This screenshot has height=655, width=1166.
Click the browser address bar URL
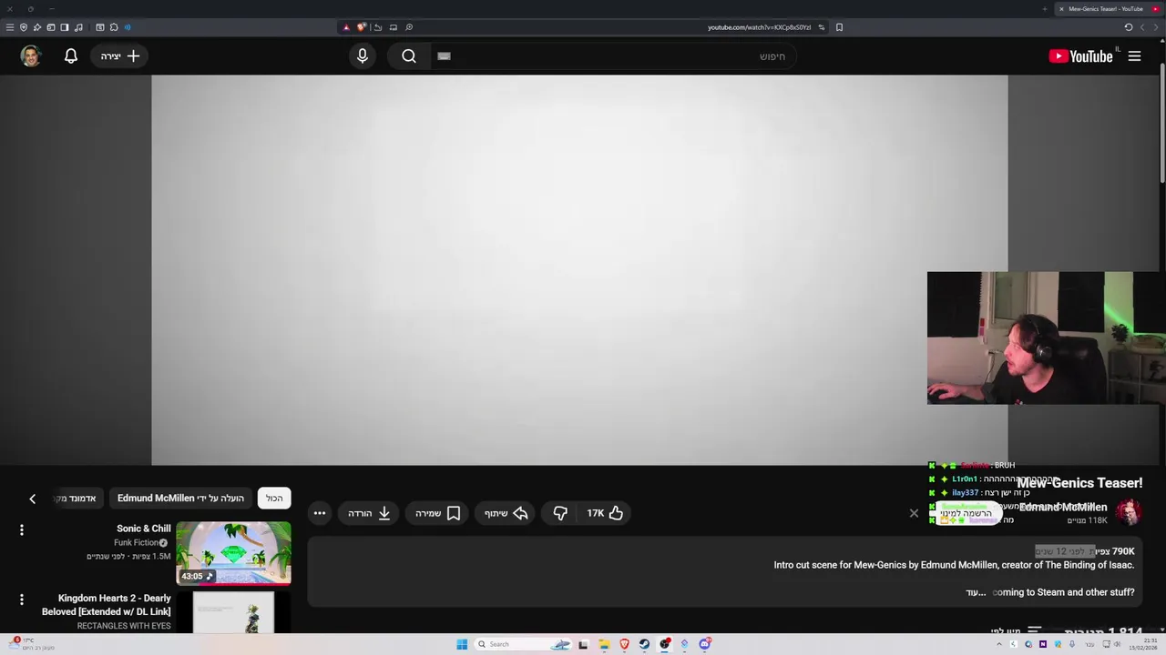[759, 27]
